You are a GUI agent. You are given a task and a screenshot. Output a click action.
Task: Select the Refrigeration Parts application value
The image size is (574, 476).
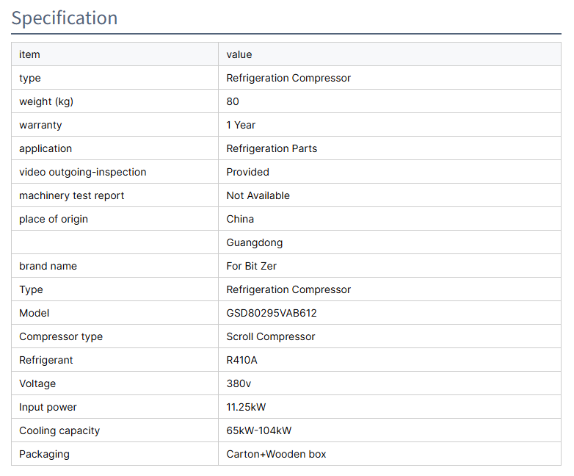(x=272, y=148)
